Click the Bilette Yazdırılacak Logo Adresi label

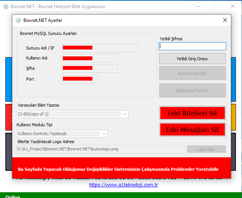pos(46,142)
